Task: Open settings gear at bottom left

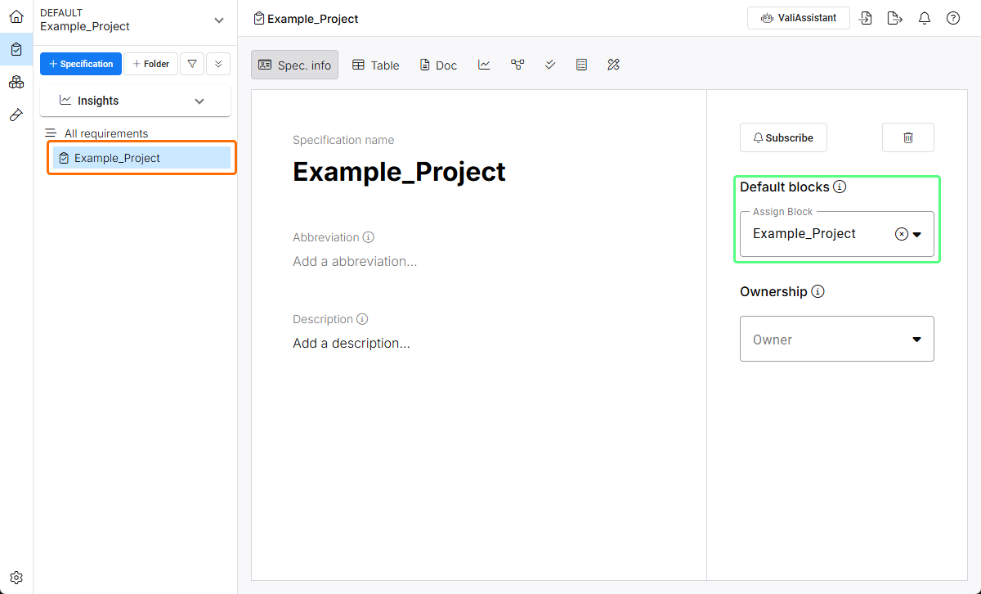Action: [16, 577]
